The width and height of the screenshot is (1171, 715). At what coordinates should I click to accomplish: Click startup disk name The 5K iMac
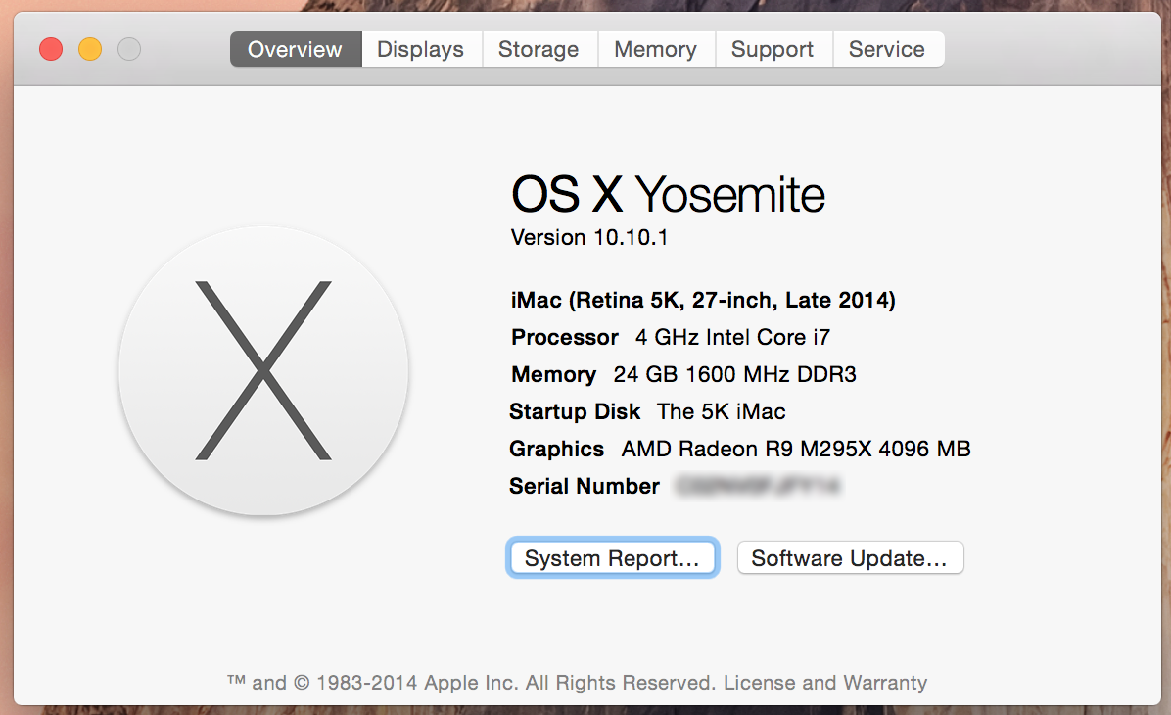[722, 411]
